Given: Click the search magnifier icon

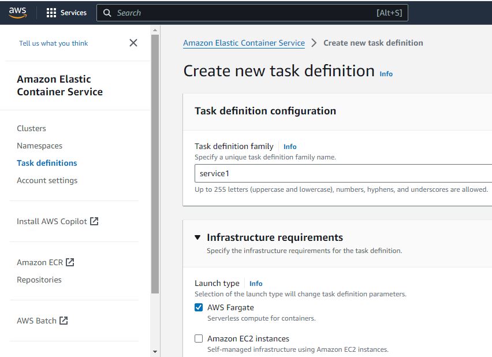Looking at the screenshot, I should (x=107, y=13).
